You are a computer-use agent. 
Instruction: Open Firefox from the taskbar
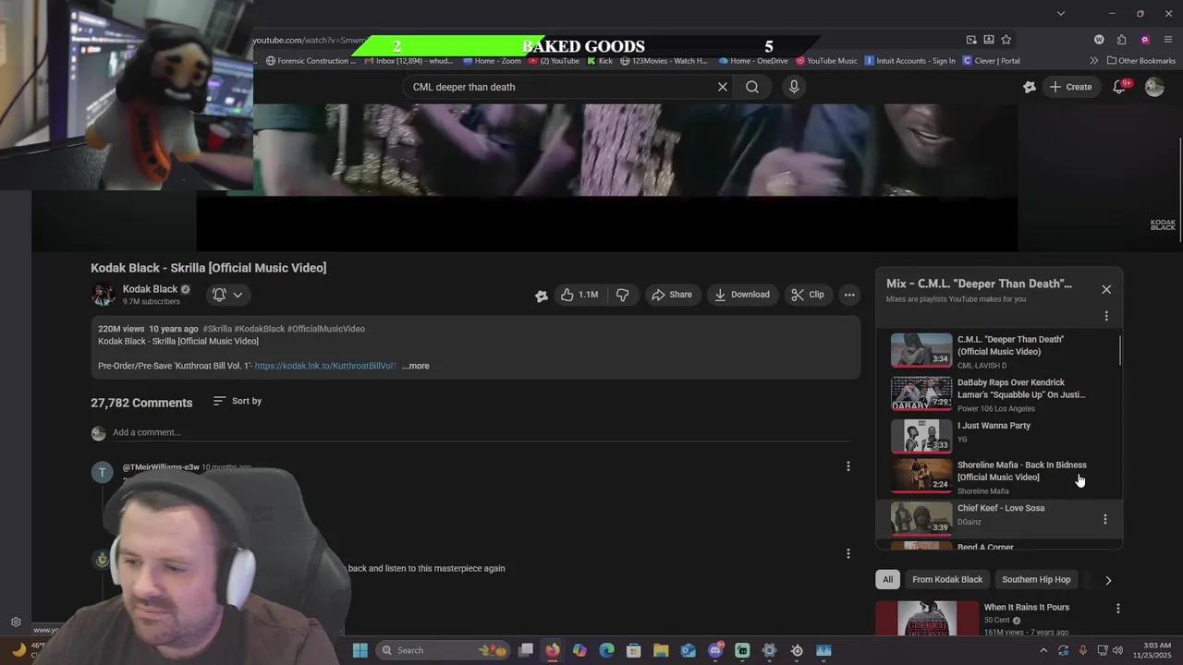pos(553,650)
